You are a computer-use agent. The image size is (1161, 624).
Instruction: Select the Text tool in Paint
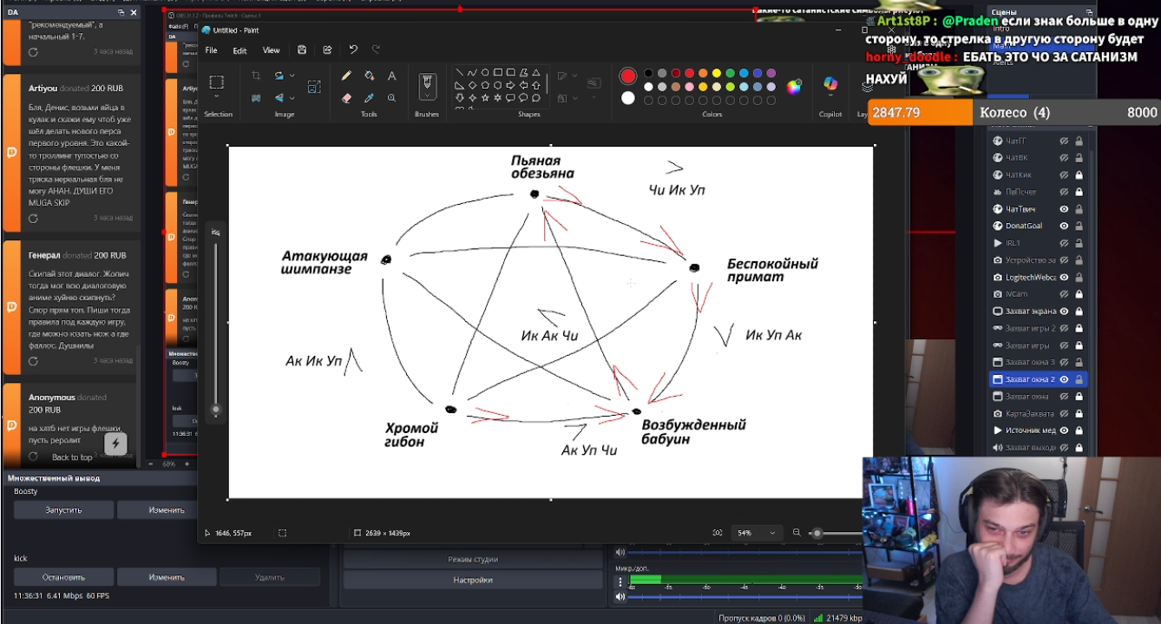click(392, 76)
